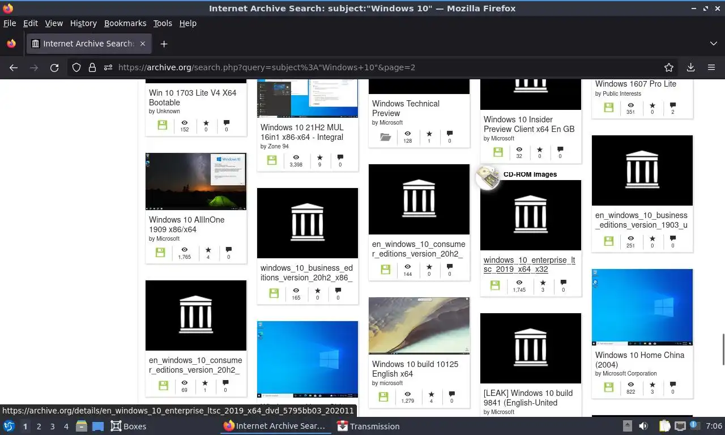Click favorites star on Windows 10 21H2 MUL card
The width and height of the screenshot is (725, 435).
tap(319, 158)
